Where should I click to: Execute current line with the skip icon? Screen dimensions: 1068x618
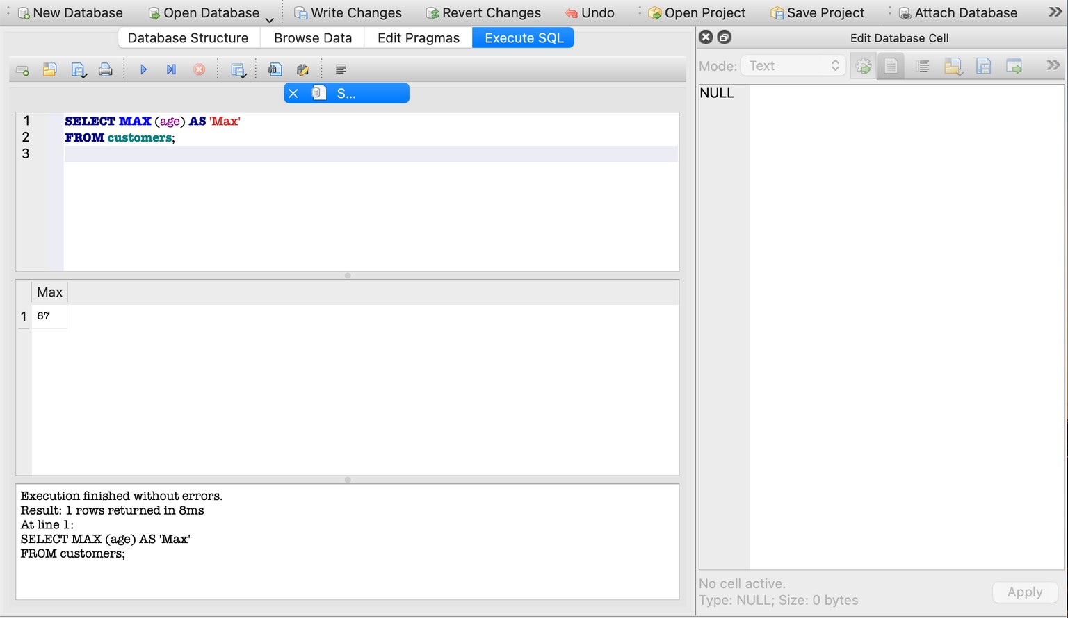171,69
